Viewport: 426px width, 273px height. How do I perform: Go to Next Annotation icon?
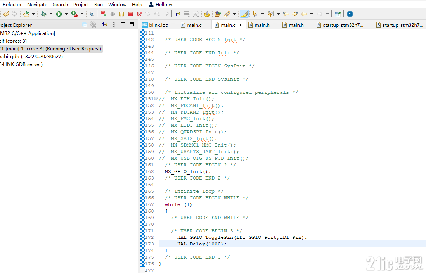(x=255, y=14)
